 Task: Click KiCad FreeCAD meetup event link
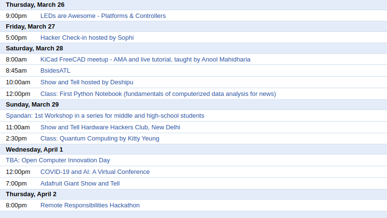pos(145,60)
